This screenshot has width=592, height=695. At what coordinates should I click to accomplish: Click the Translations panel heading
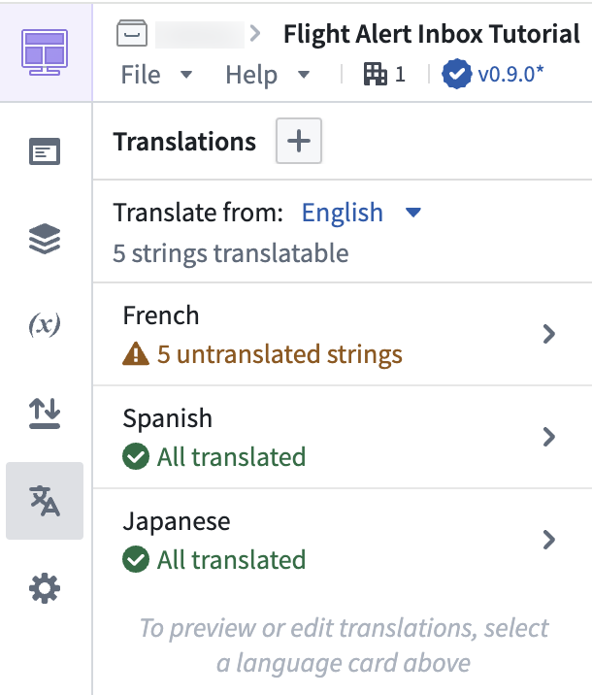184,142
